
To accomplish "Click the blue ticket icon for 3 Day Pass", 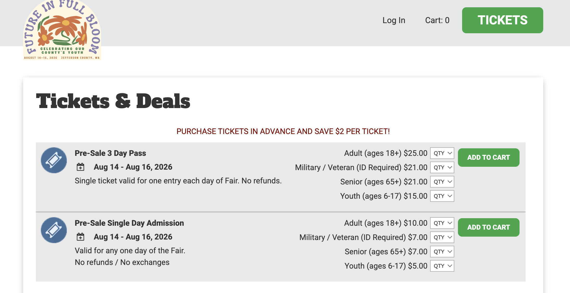I will (x=54, y=160).
